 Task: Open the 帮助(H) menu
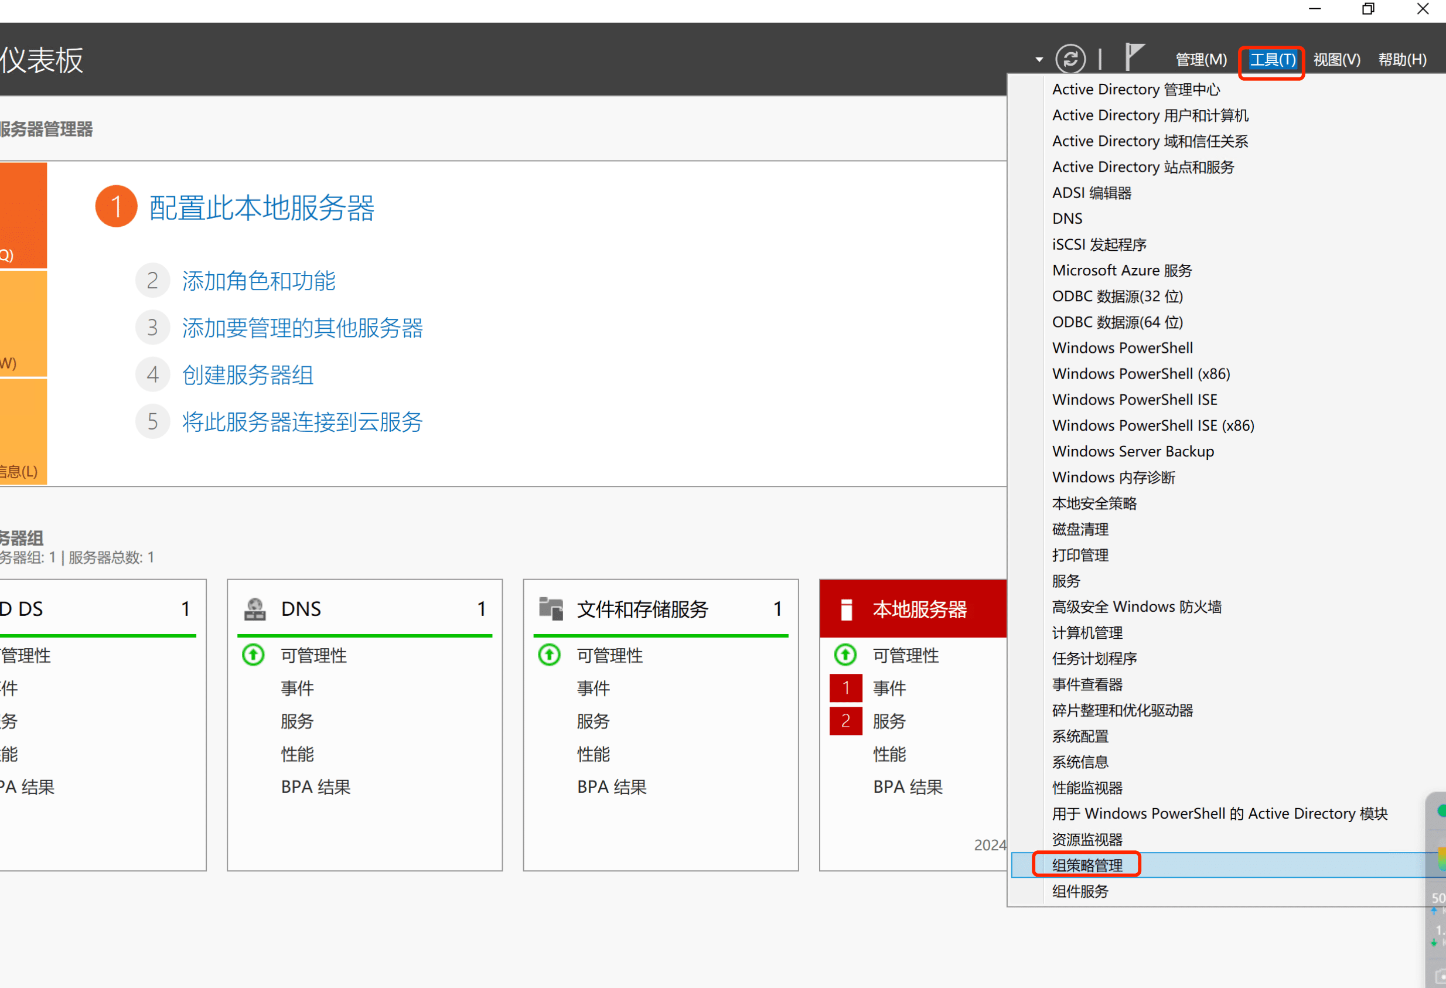click(x=1402, y=60)
